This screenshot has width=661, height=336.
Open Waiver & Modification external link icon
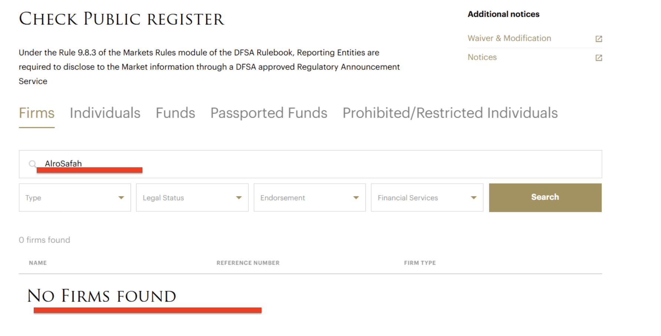coord(599,39)
